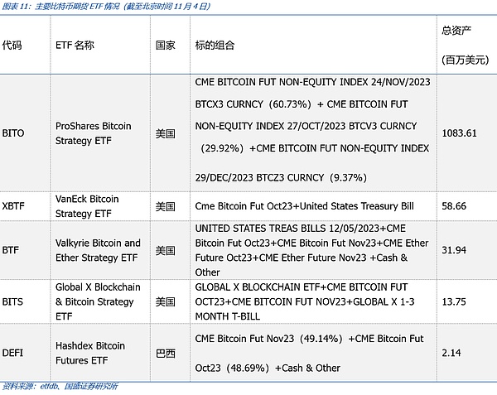
Task: Click the 巴西 country cell
Action: (166, 354)
